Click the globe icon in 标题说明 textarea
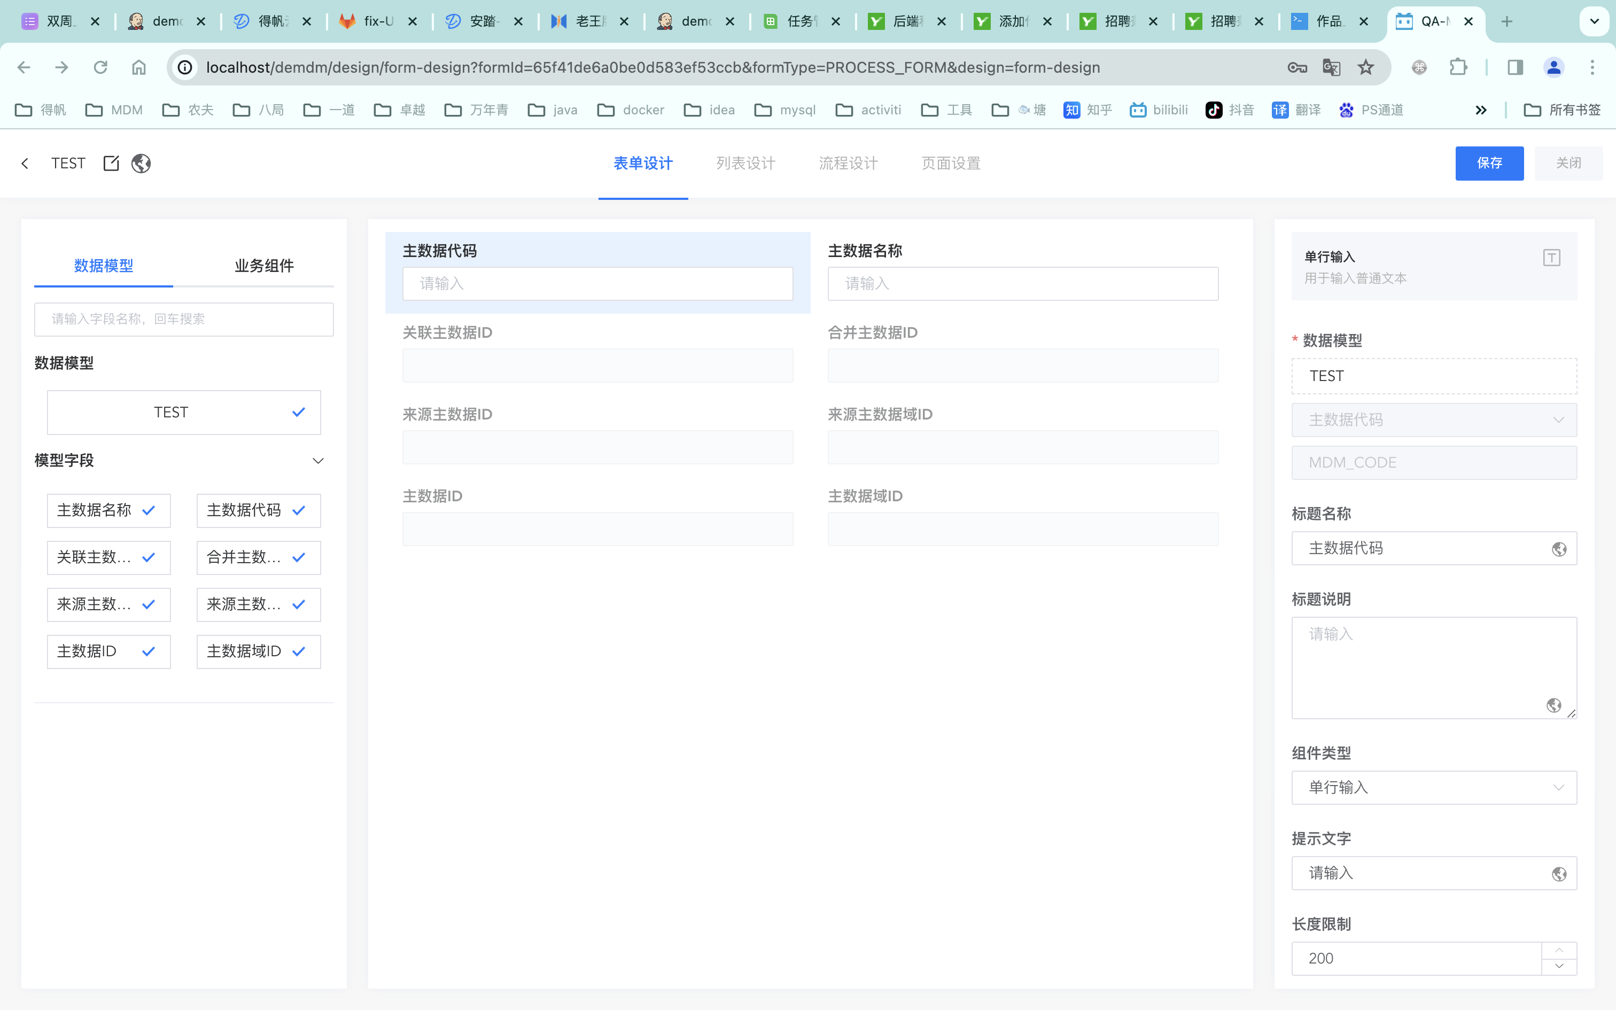The width and height of the screenshot is (1616, 1010). click(1554, 705)
